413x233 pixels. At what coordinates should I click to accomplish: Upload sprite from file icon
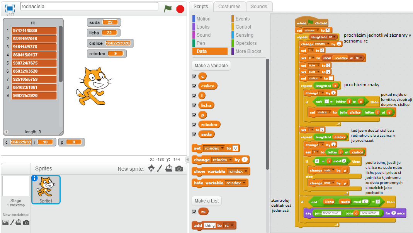pyautogui.click(x=169, y=168)
